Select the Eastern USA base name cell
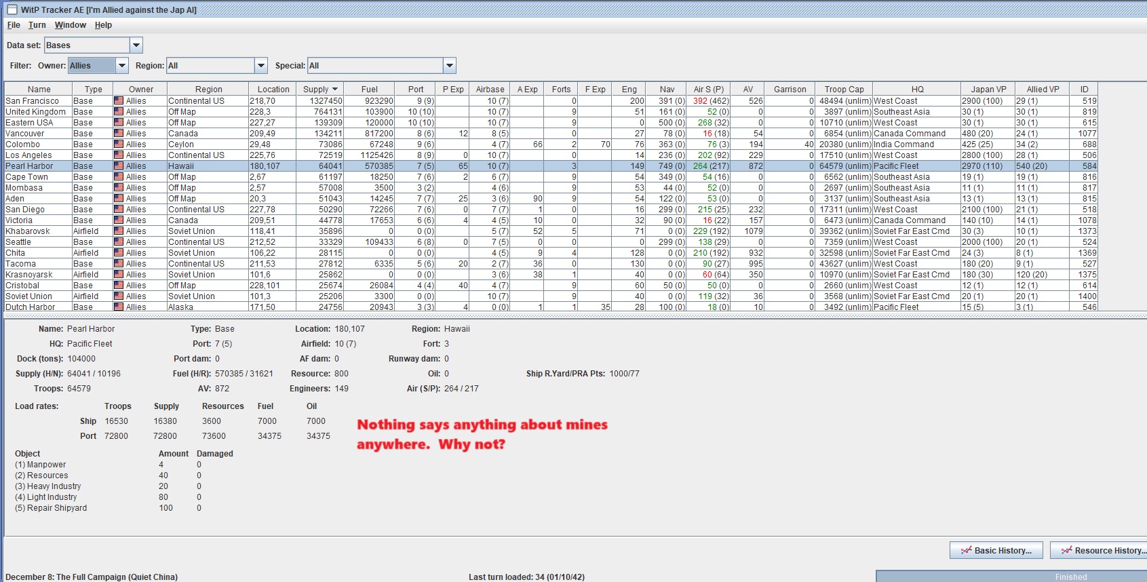 click(x=38, y=123)
